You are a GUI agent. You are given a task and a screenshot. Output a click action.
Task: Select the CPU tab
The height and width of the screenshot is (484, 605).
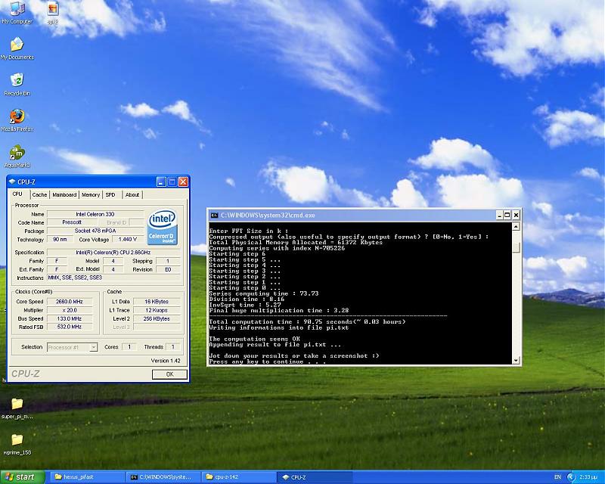click(17, 194)
